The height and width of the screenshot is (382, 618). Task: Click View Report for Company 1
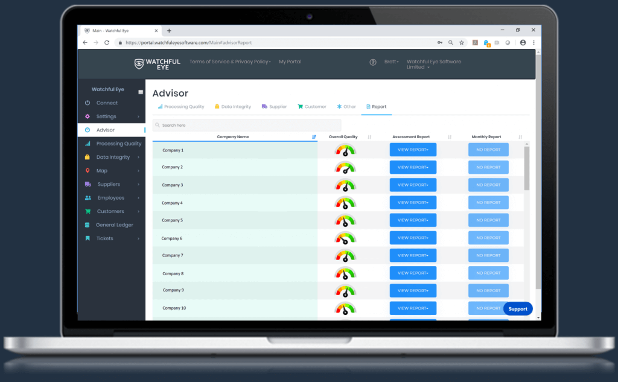click(x=413, y=149)
